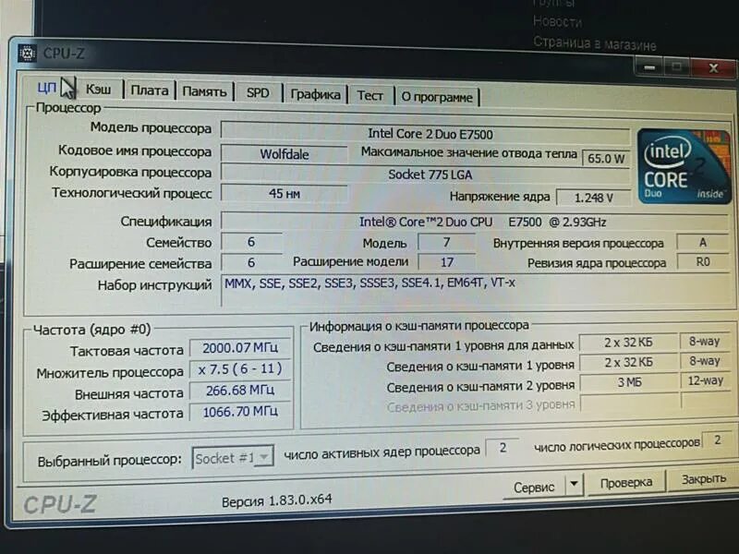Screen dimensions: 739x554
Task: Minimize the CPU-Z window
Action: click(x=649, y=67)
